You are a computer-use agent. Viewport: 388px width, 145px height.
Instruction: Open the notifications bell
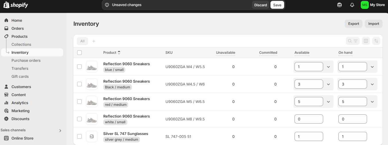[x=352, y=5]
